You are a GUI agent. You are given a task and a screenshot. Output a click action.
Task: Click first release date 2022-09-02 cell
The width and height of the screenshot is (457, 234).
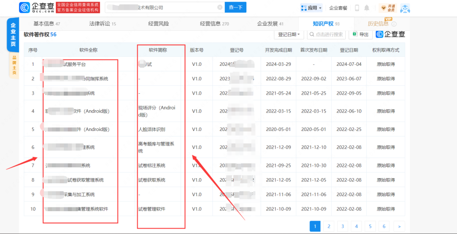coord(314,79)
